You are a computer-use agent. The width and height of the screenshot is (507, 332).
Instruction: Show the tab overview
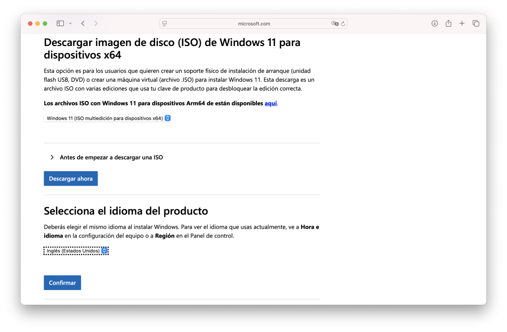[x=476, y=23]
